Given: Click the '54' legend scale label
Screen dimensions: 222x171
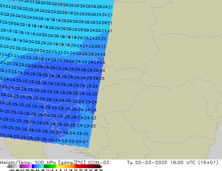Looking at the screenshot, I should [101, 170].
